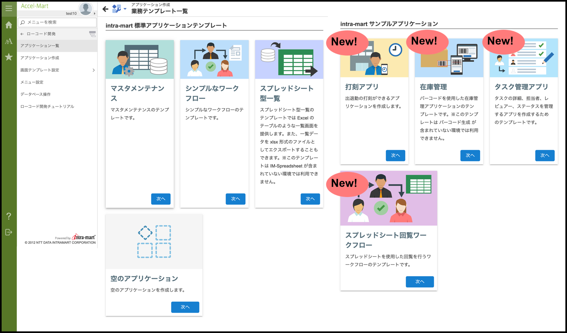Click the intra-mart 標準アプリケーションテンプレート heading
The image size is (567, 333).
[x=166, y=26]
